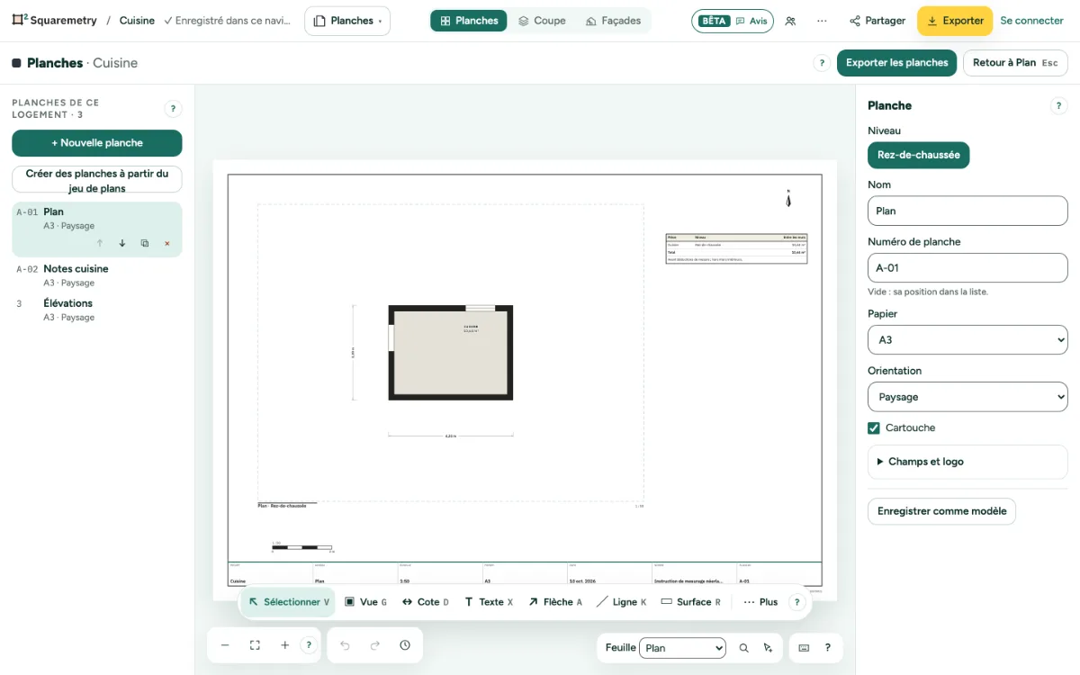Screen dimensions: 1080x675
Task: Open the Papier dropdown
Action: click(x=967, y=340)
